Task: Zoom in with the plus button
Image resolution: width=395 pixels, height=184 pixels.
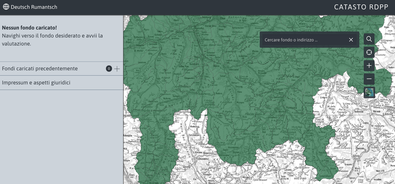Action: (x=369, y=66)
